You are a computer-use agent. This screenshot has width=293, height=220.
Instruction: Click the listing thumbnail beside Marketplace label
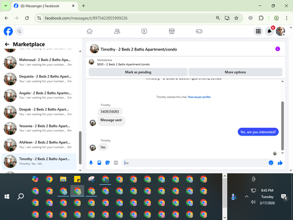pyautogui.click(x=91, y=62)
